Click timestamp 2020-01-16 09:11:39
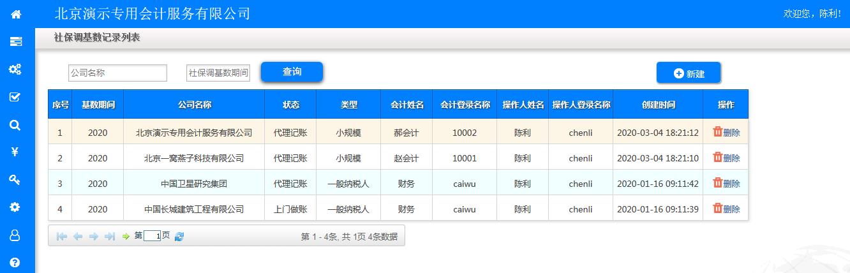Screen dimensions: 850x273 (658, 209)
